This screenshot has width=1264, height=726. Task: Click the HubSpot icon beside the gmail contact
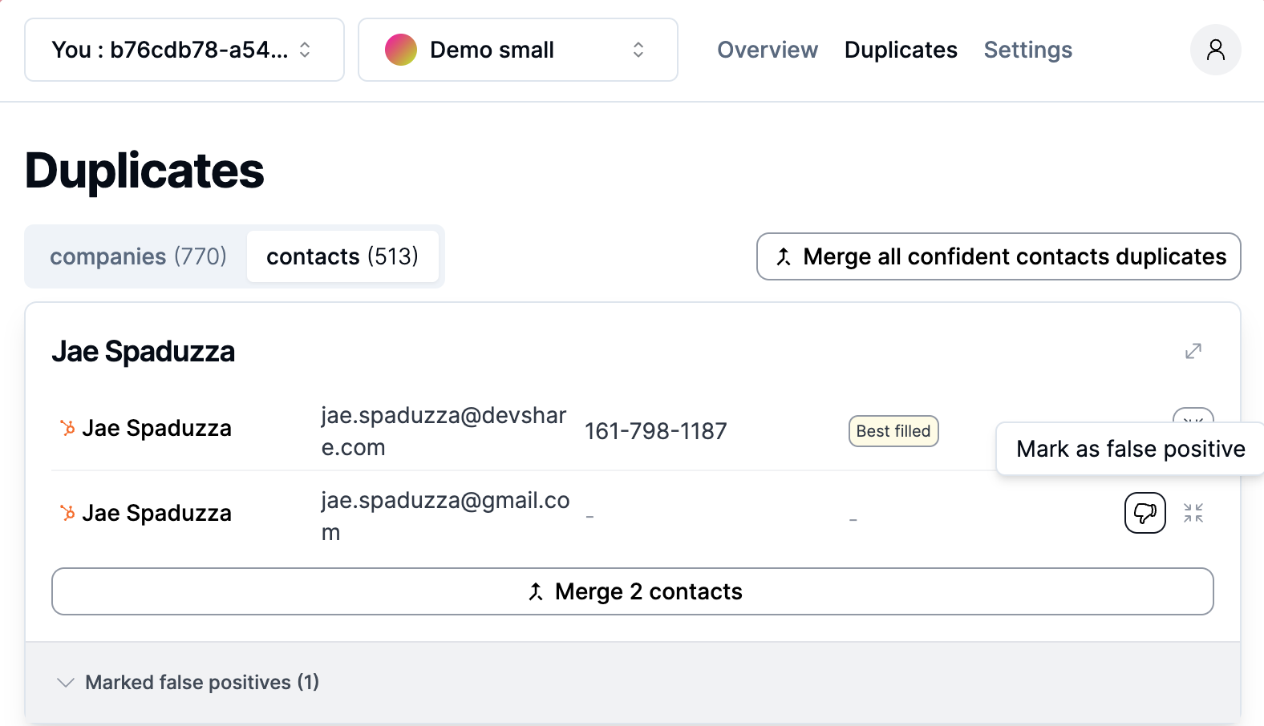tap(68, 513)
